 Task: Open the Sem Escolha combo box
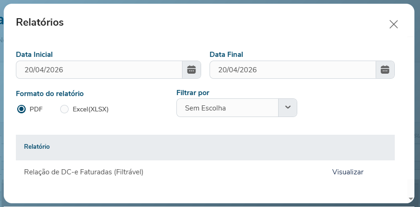227,108
